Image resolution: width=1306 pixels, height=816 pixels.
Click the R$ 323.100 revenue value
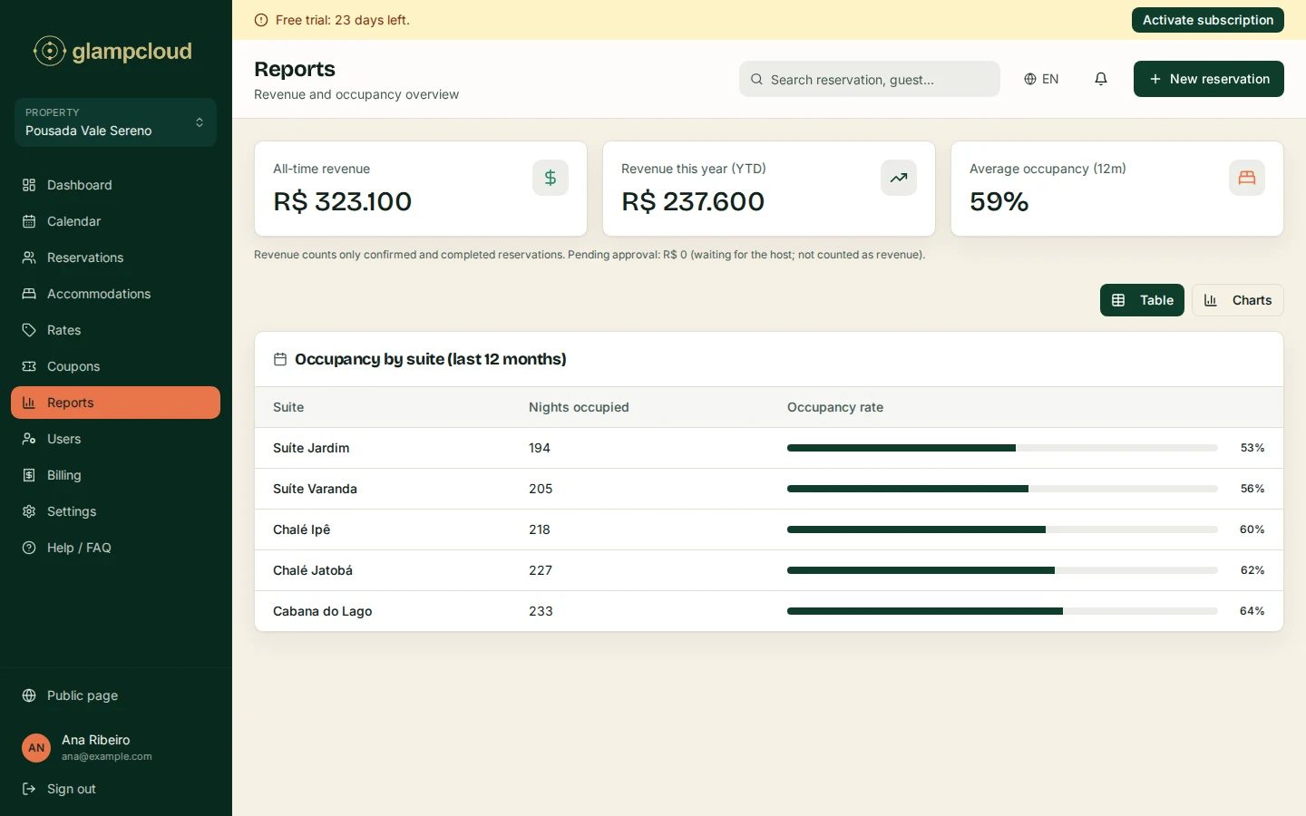(342, 201)
